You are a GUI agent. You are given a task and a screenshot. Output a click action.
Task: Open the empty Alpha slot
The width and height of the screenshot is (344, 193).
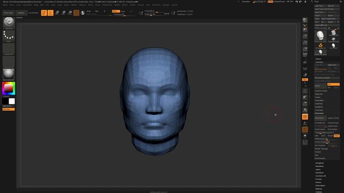9,49
